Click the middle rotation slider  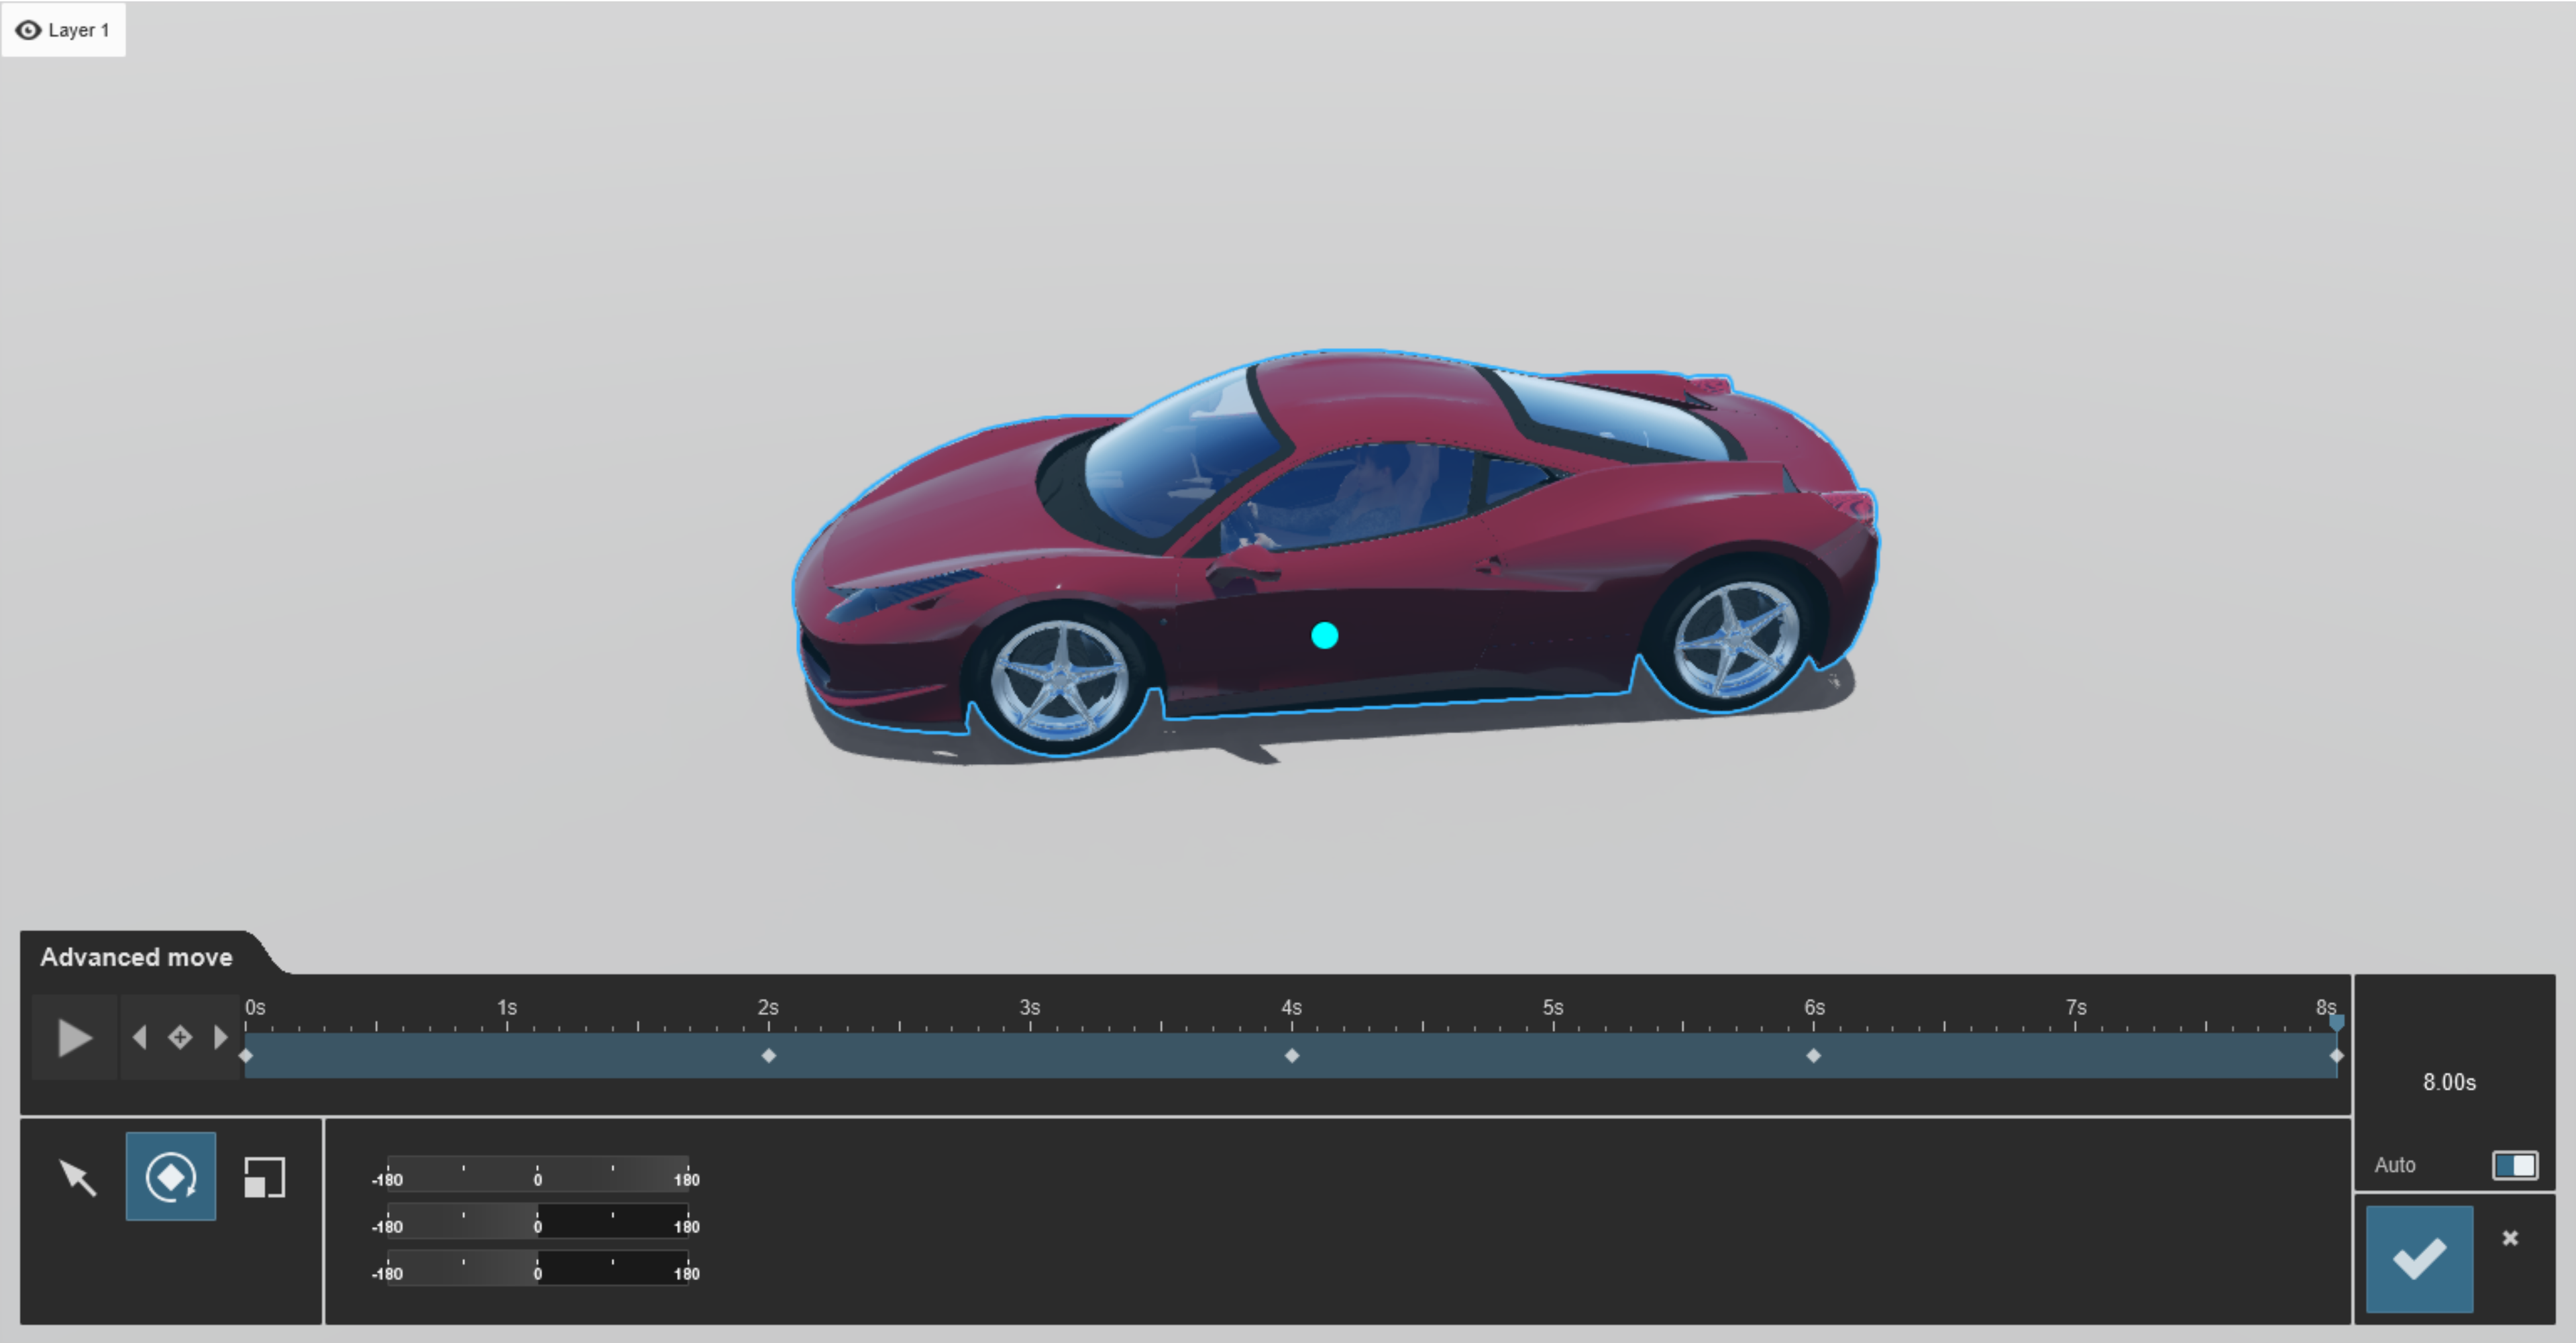537,1220
